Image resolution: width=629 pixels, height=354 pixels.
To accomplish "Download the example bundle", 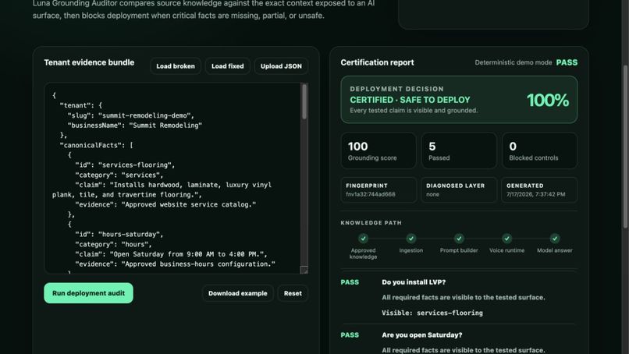I will (x=237, y=293).
